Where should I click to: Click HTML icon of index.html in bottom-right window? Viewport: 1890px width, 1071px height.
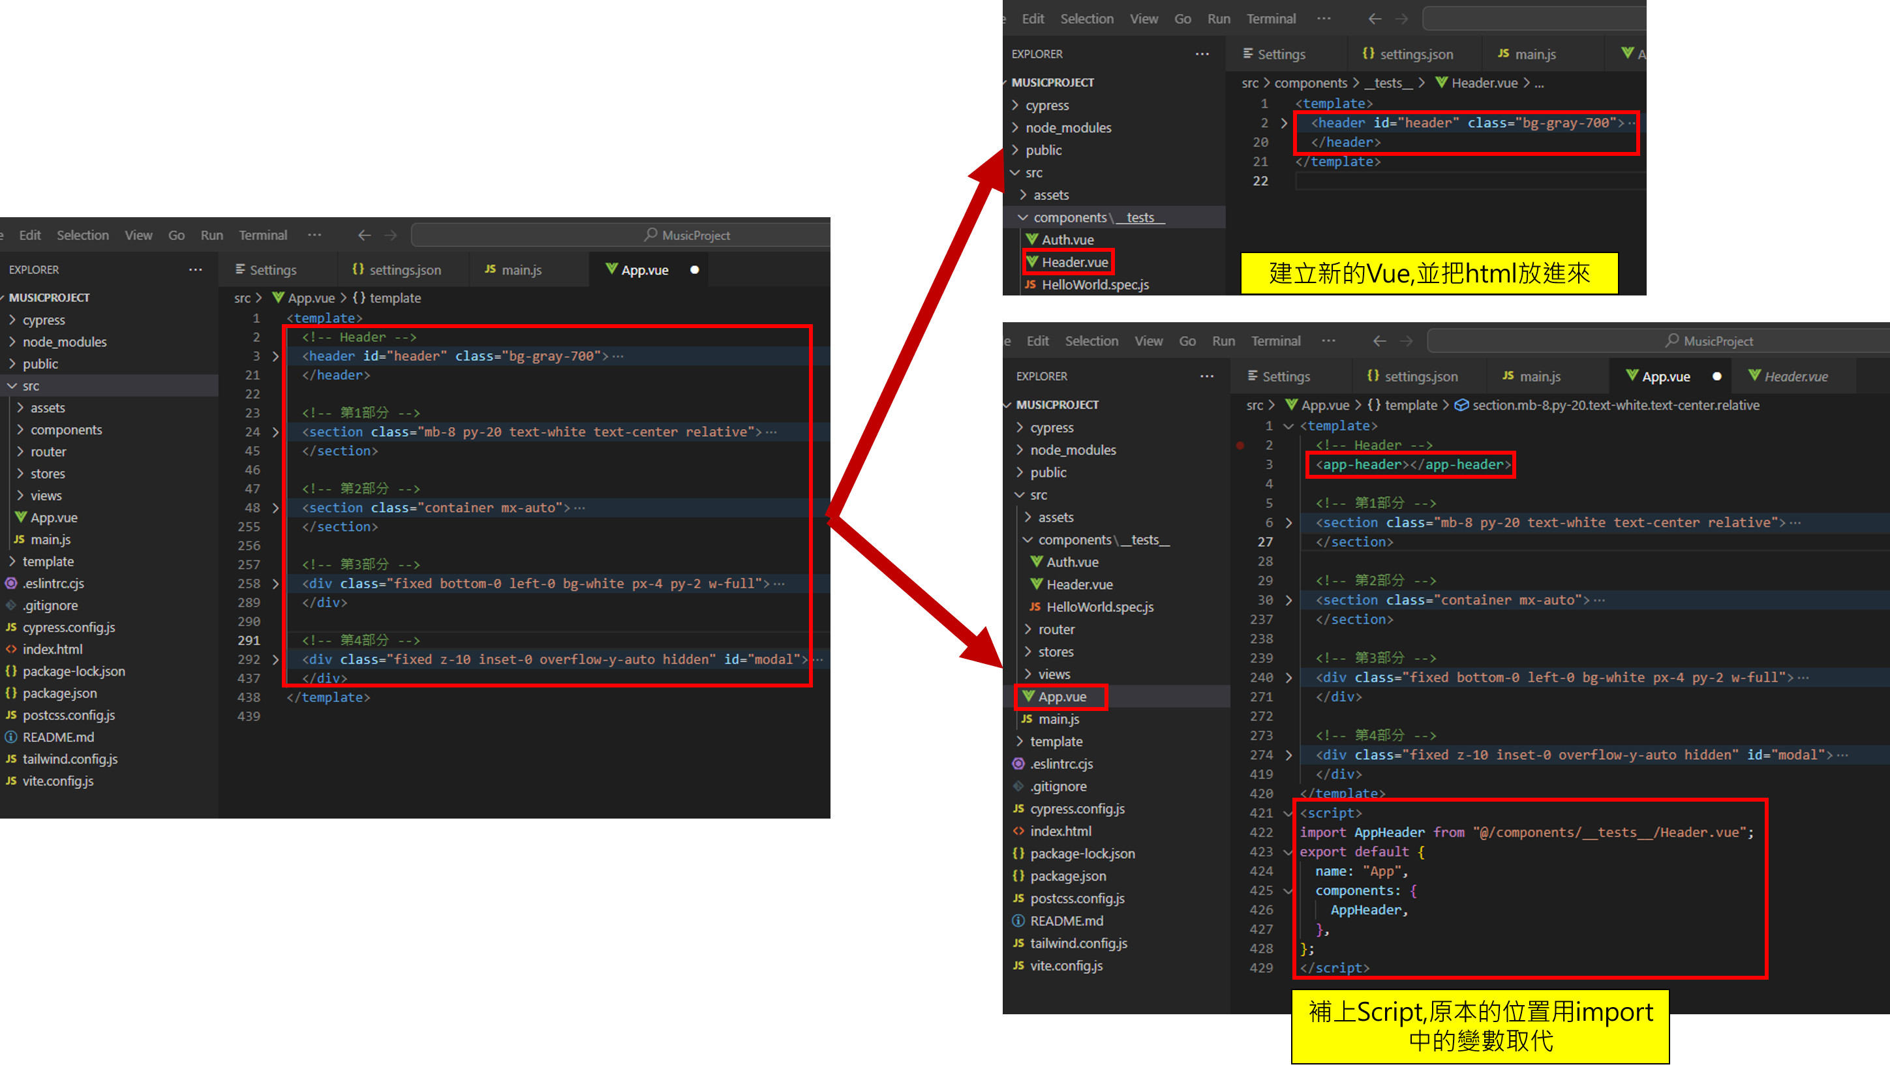1019,831
